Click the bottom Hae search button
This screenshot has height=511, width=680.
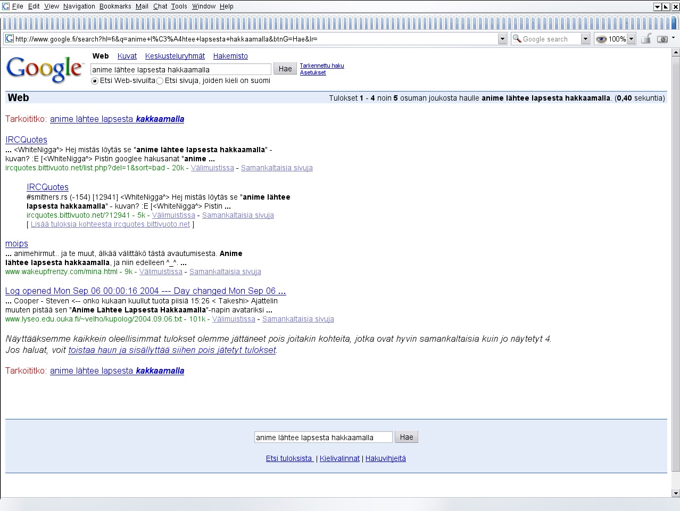(407, 437)
